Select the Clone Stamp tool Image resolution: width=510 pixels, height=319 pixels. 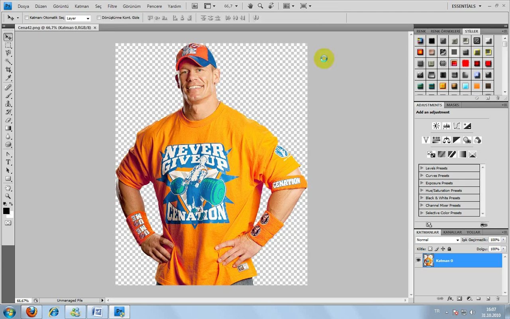[x=8, y=104]
